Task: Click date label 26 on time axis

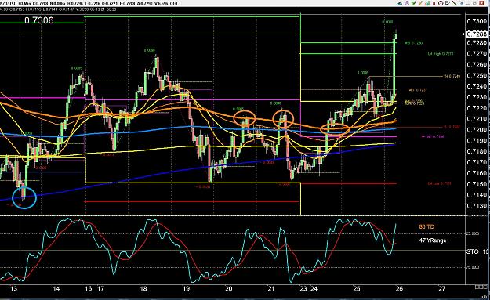Action: pyautogui.click(x=399, y=289)
